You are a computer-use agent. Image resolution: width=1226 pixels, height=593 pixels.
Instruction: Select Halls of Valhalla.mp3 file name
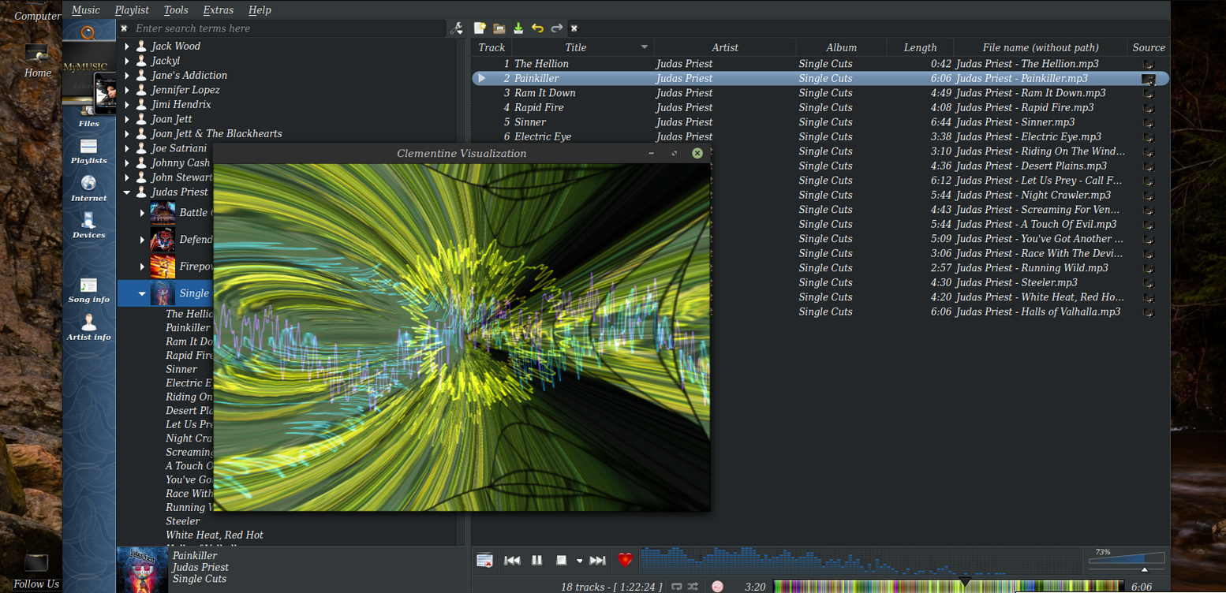coord(1037,311)
